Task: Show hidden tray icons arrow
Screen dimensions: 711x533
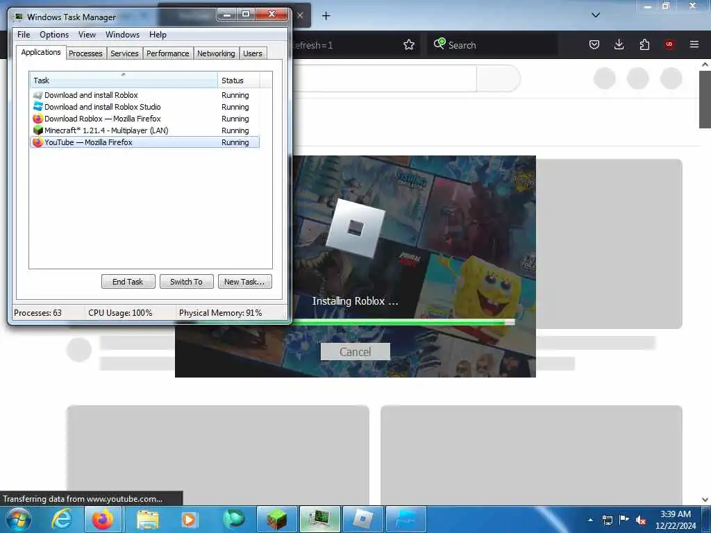Action: (x=590, y=520)
